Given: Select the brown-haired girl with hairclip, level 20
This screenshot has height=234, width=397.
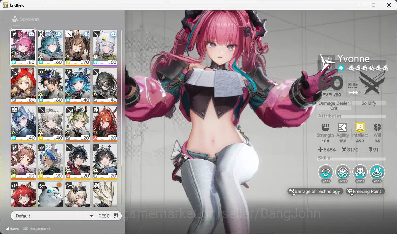Looking at the screenshot, I should tap(23, 161).
